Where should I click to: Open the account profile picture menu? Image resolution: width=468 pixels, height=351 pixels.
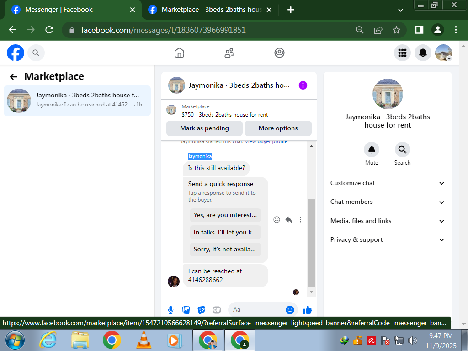click(443, 53)
